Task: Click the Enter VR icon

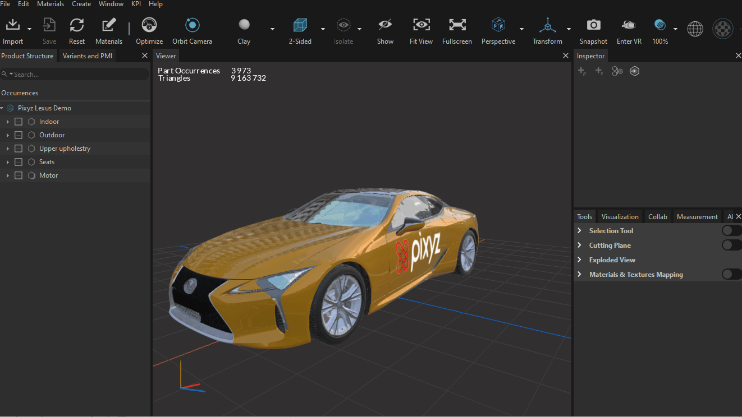Action: tap(629, 25)
